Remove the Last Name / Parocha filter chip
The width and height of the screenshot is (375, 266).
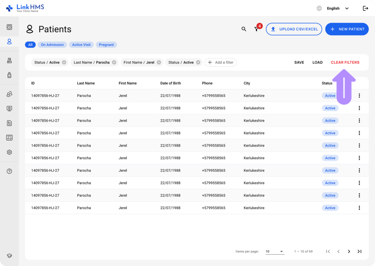point(114,62)
